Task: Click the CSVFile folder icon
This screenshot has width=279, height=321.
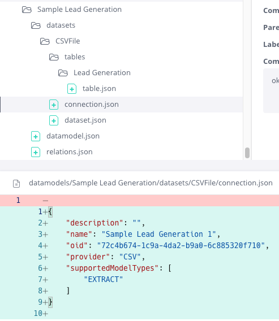Action: click(x=45, y=41)
